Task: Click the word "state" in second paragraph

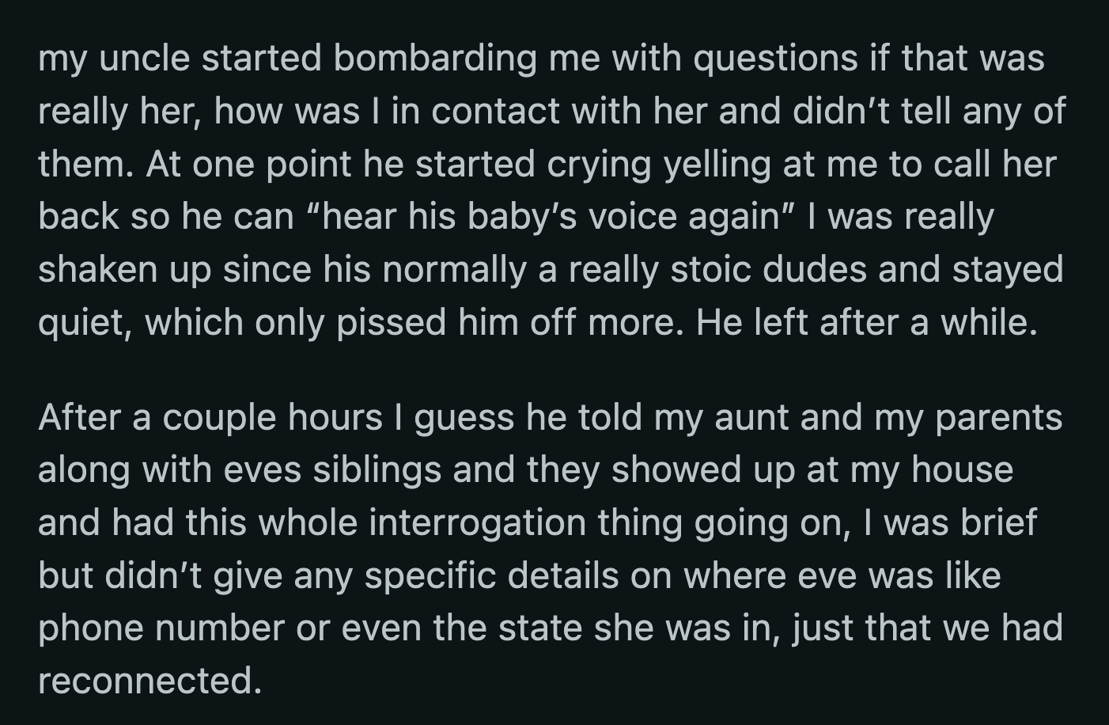Action: pos(542,628)
